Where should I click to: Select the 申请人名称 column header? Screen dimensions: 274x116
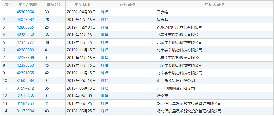click(x=214, y=5)
